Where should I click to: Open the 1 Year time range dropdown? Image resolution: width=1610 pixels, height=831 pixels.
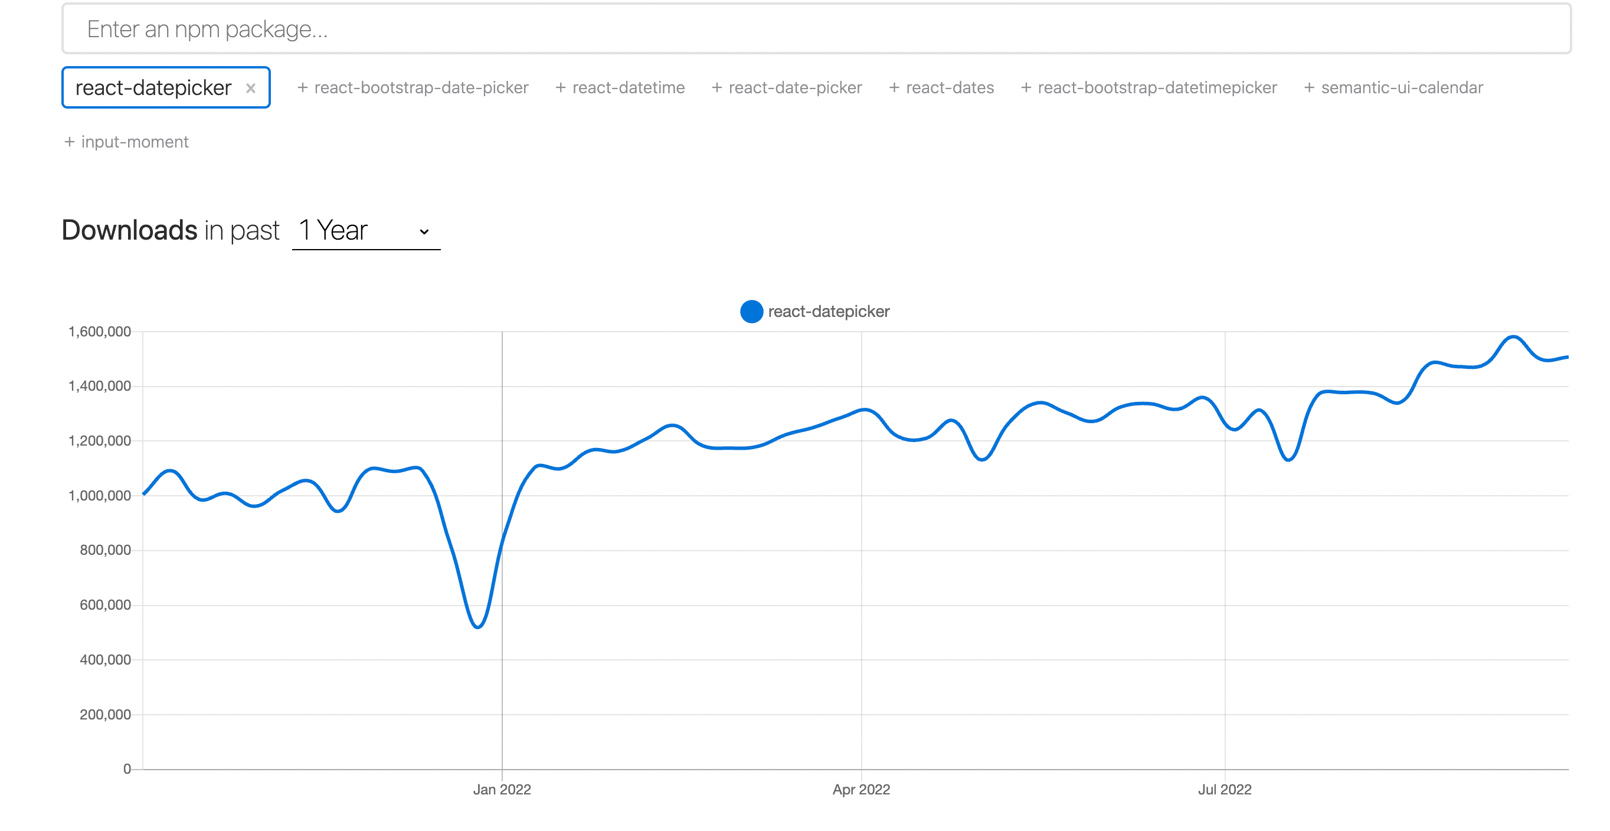pos(365,231)
